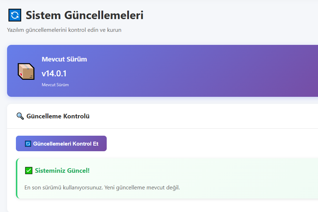
Task: Click the blue refresh icon beside the page title
Action: 14,15
